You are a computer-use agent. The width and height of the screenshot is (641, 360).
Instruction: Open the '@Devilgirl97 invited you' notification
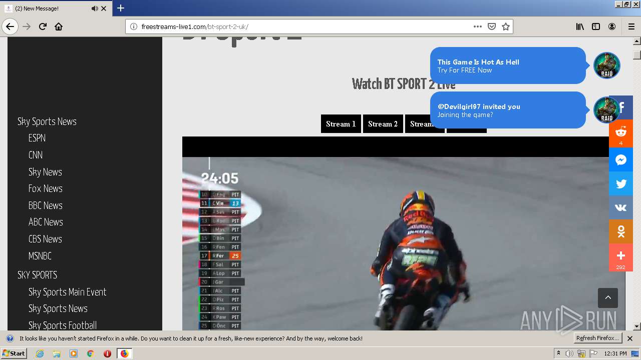[508, 110]
